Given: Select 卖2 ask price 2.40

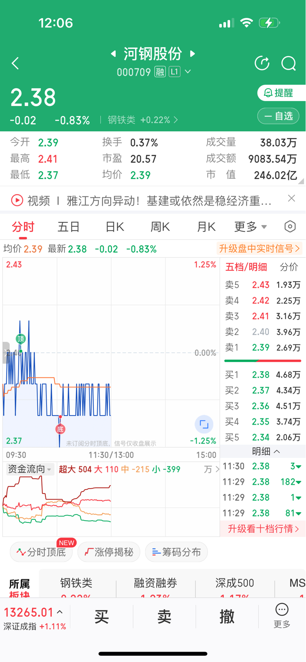Looking at the screenshot, I should coord(263,332).
